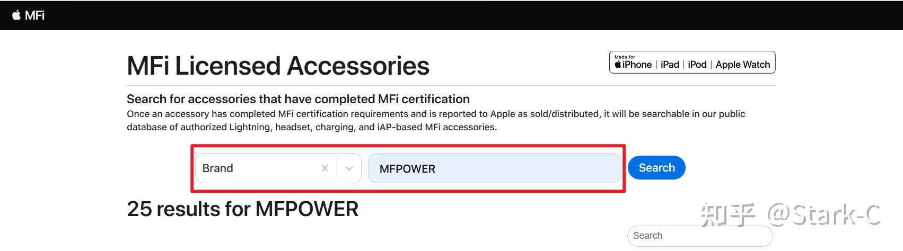The height and width of the screenshot is (251, 903).
Task: Click the @Stark-C watermark text
Action: tap(824, 215)
